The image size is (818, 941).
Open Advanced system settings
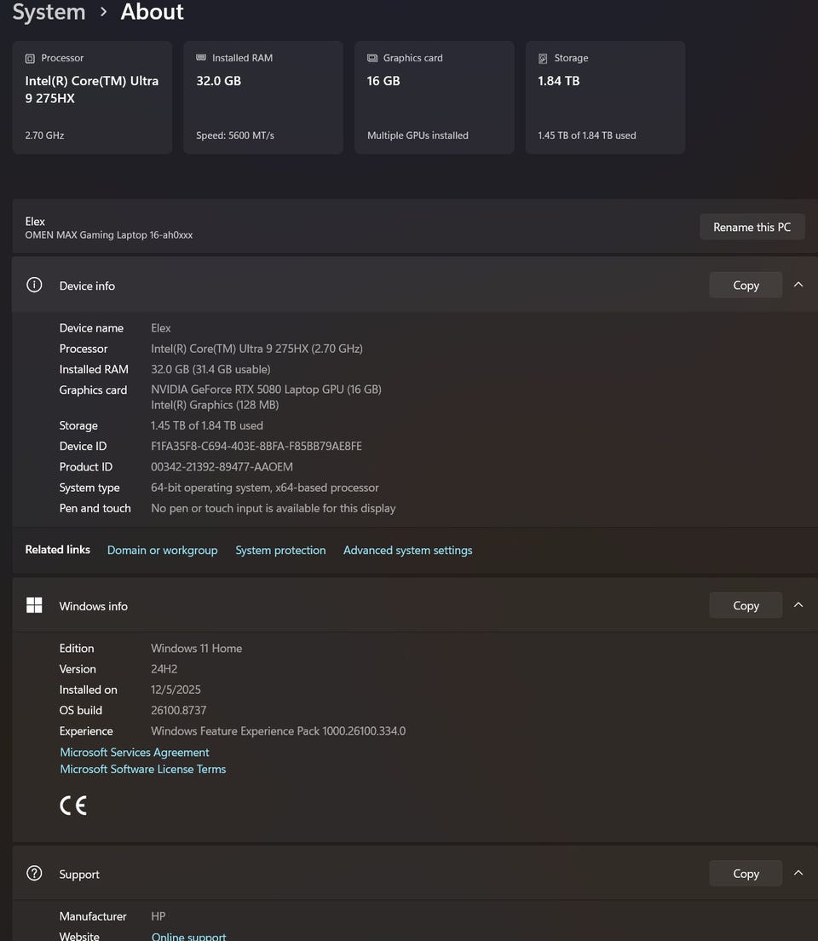click(407, 551)
